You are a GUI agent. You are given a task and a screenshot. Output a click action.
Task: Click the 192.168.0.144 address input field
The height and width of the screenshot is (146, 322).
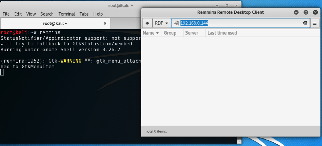click(x=240, y=23)
